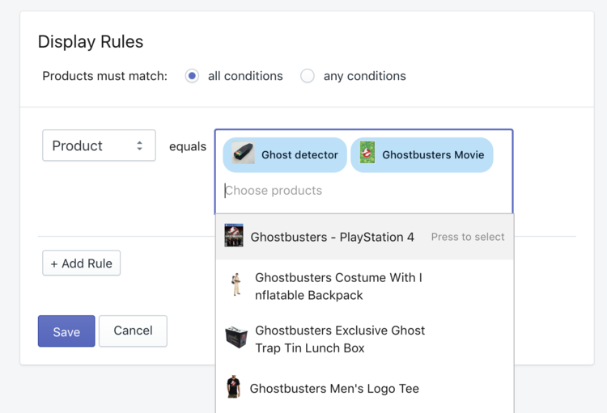Image resolution: width=607 pixels, height=413 pixels.
Task: Choose 'Ghostbusters - PlayStation 4' from suggestions
Action: 332,237
